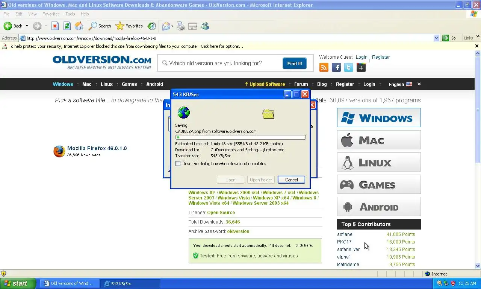481x289 pixels.
Task: Switch to 'Old versions of Wind...' taskbar item
Action: pyautogui.click(x=70, y=283)
